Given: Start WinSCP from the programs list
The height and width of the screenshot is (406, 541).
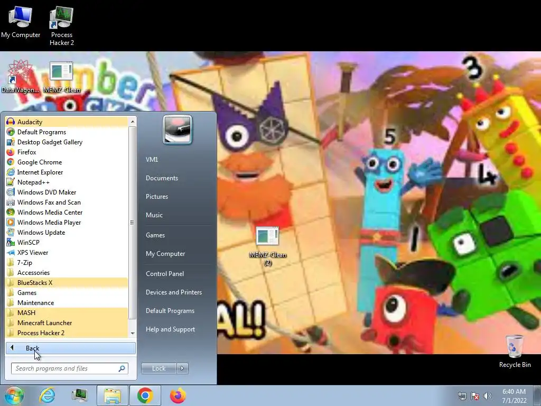Looking at the screenshot, I should pyautogui.click(x=67, y=242).
